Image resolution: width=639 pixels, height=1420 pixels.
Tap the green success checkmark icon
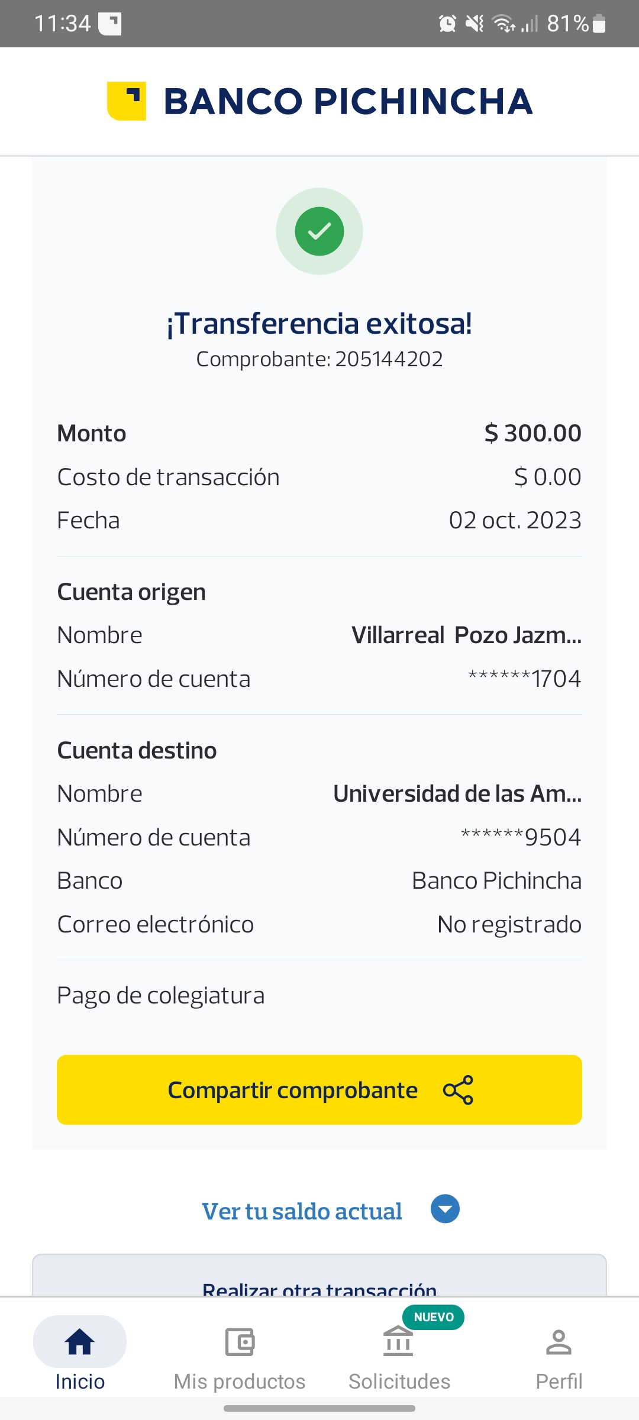coord(319,231)
